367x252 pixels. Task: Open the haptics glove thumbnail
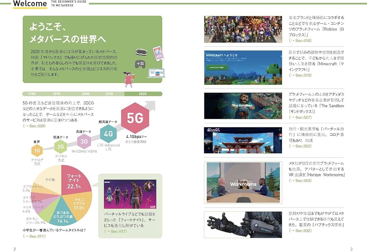pyautogui.click(x=243, y=225)
